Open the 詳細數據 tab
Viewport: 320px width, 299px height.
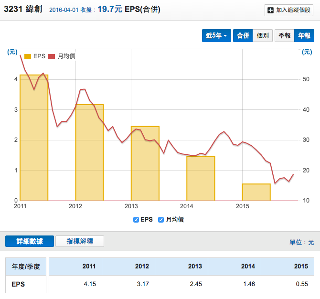coord(30,241)
